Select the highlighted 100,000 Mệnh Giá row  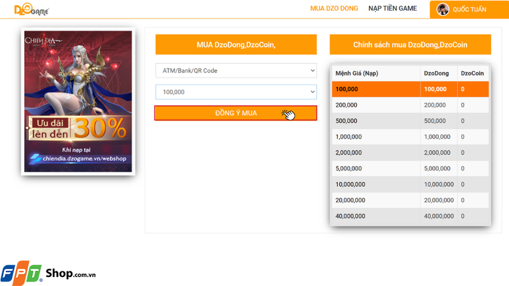(410, 89)
